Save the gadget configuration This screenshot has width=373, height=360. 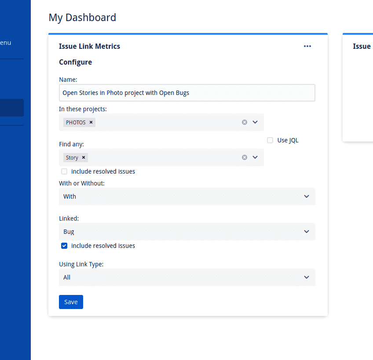71,302
